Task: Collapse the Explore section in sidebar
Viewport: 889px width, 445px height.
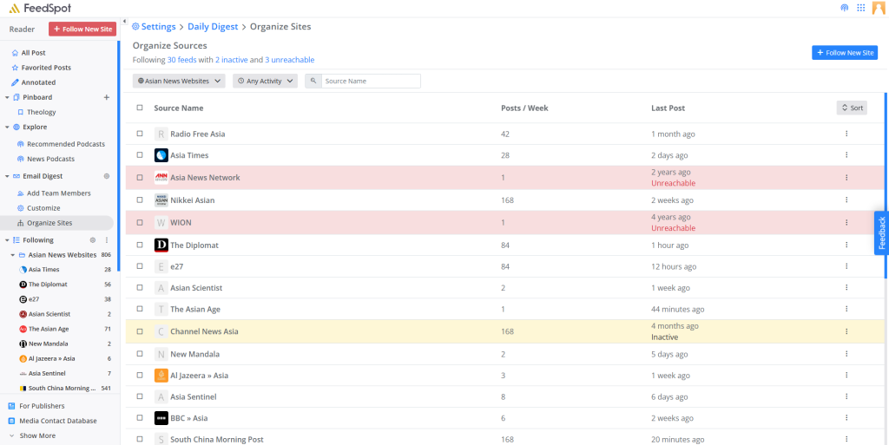Action: click(7, 127)
